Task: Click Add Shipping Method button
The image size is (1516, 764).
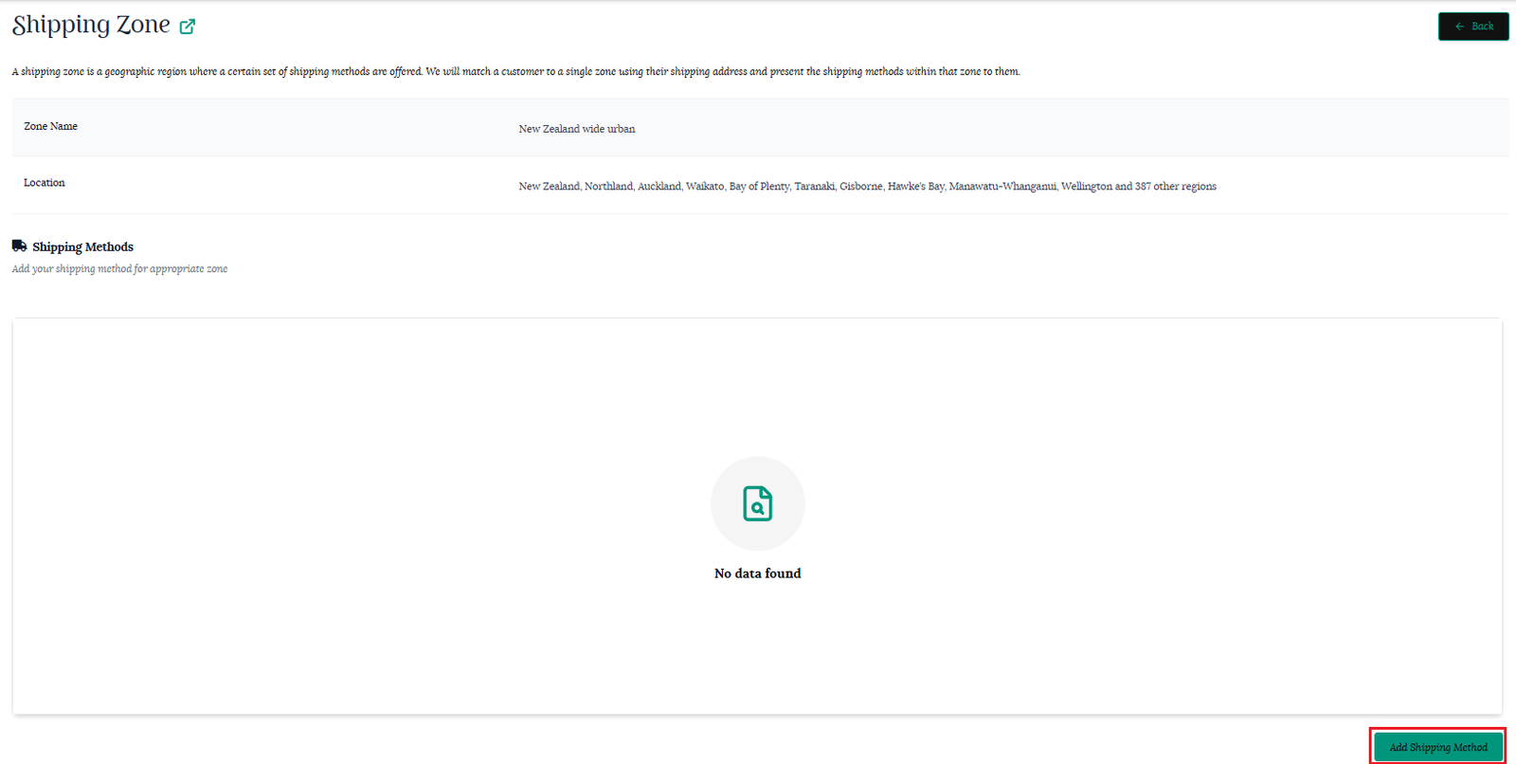Action: [x=1438, y=747]
